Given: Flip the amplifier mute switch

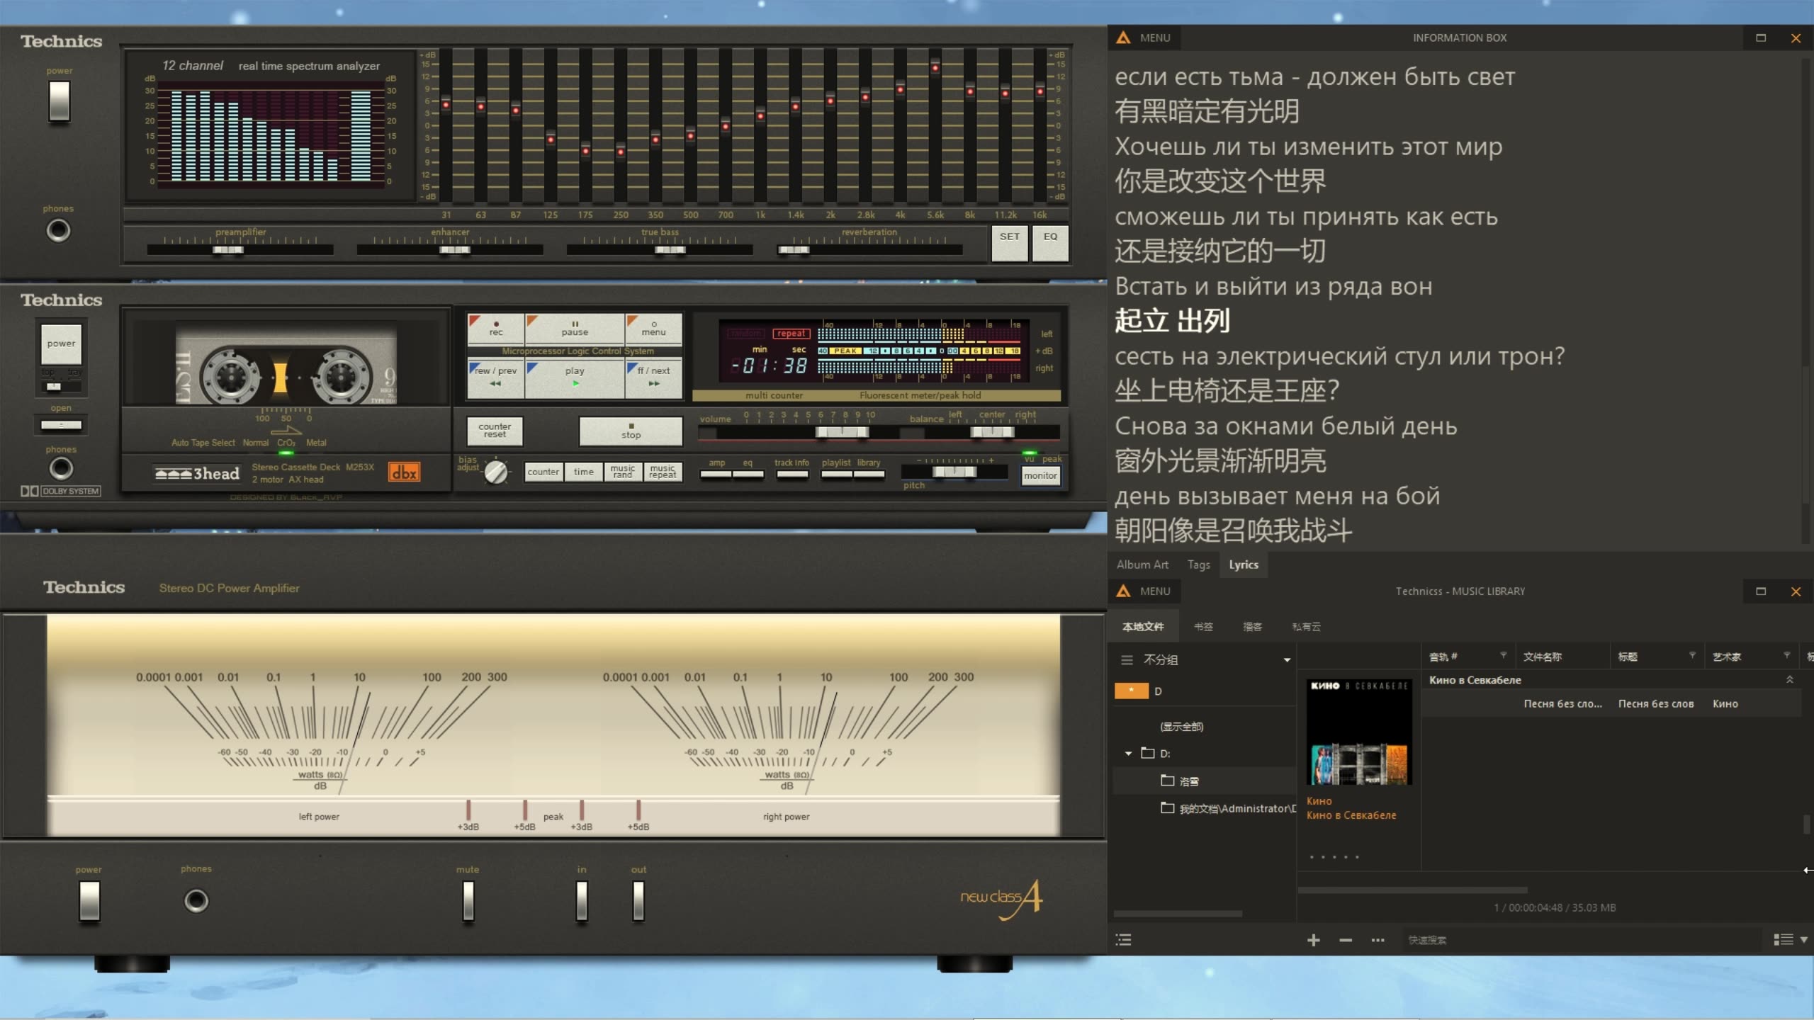Looking at the screenshot, I should tap(468, 900).
